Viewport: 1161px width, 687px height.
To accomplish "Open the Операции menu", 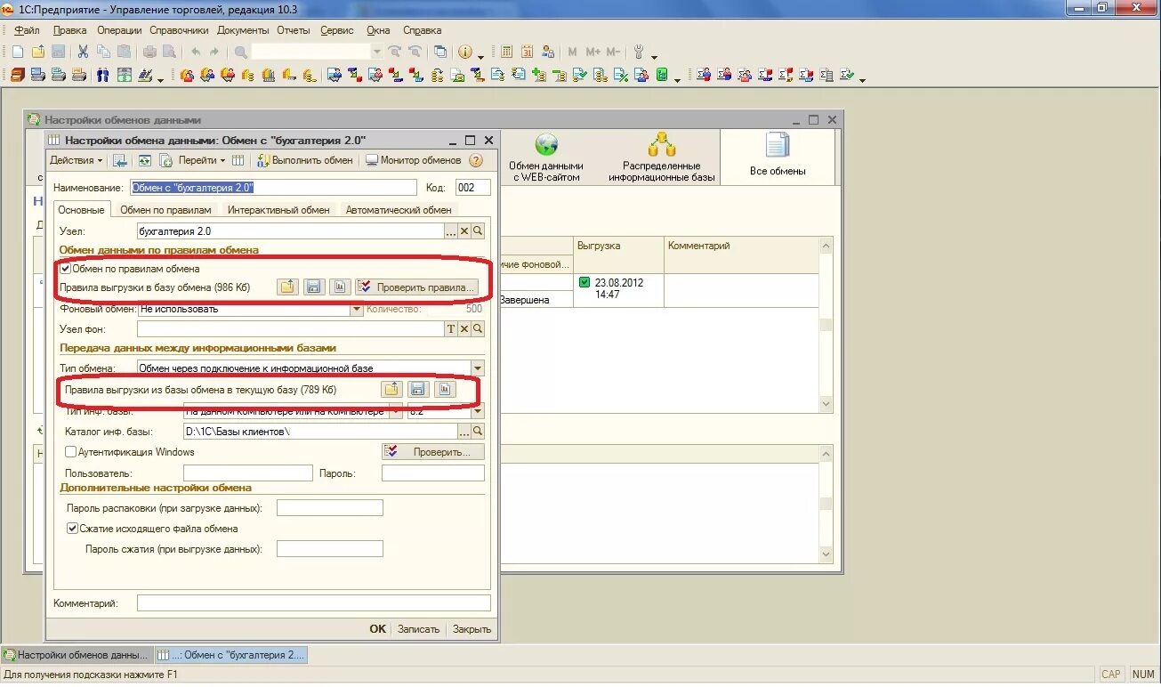I will coord(119,30).
